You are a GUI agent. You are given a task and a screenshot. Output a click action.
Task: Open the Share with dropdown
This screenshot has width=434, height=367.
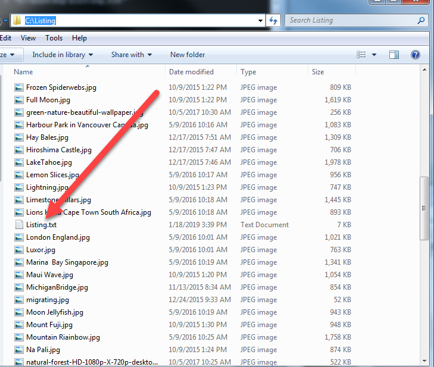click(x=131, y=55)
